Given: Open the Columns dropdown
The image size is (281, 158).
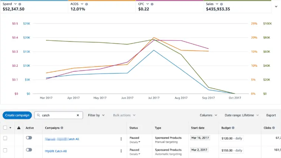Looking at the screenshot, I should tap(208, 115).
